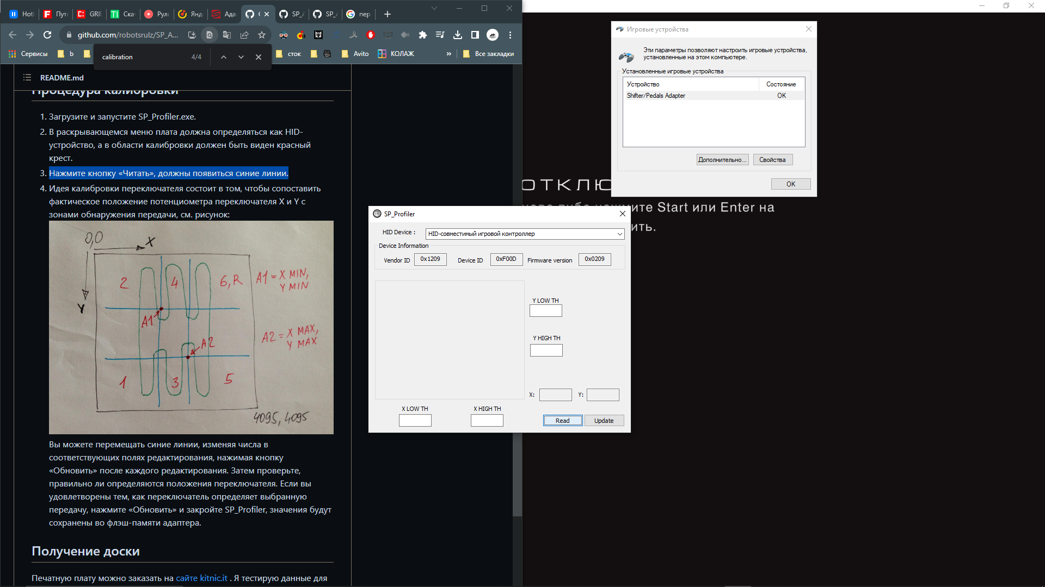Click the Y LOW TH input field
Image resolution: width=1045 pixels, height=587 pixels.
545,311
